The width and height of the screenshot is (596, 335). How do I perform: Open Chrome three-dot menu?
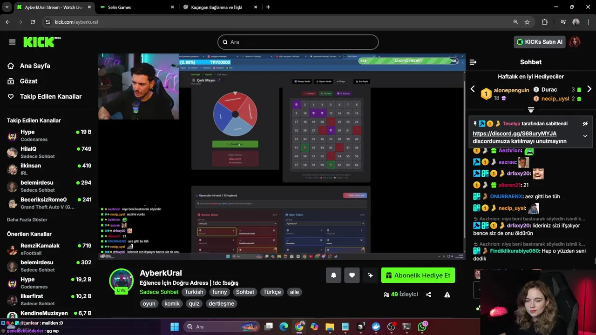[x=589, y=22]
